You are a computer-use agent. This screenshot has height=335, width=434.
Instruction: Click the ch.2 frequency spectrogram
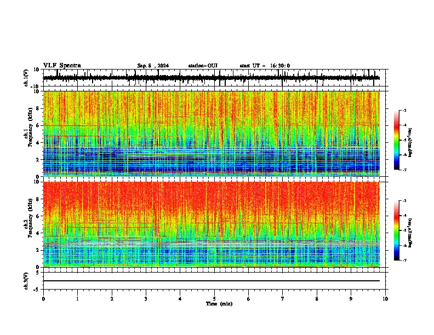tap(212, 224)
